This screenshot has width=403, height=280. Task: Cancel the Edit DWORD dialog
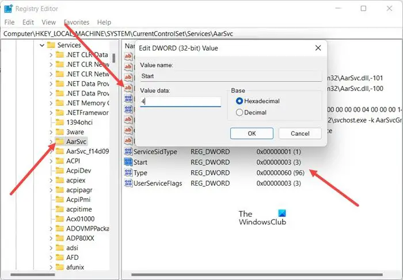click(300, 133)
